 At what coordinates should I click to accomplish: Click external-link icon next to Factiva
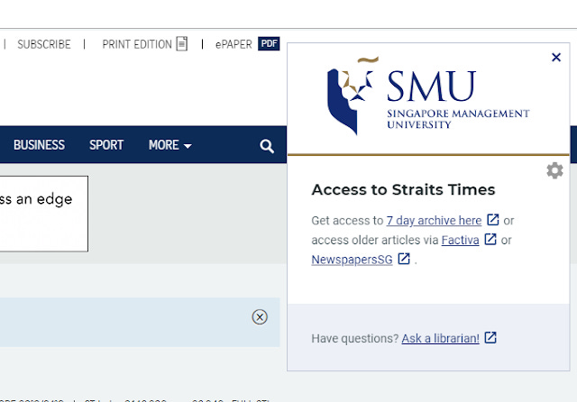click(490, 239)
